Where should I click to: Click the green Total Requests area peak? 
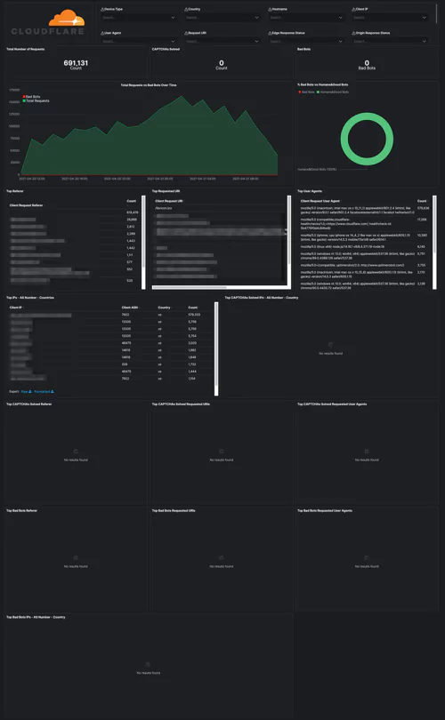(x=182, y=98)
